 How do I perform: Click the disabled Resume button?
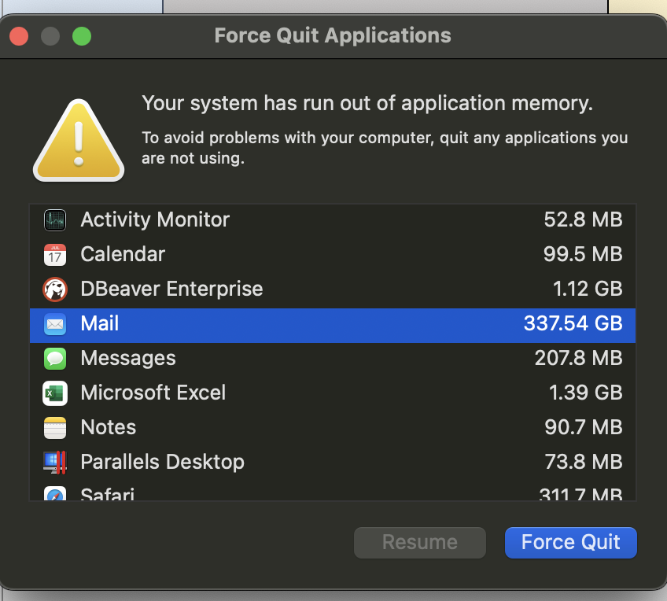pos(419,542)
